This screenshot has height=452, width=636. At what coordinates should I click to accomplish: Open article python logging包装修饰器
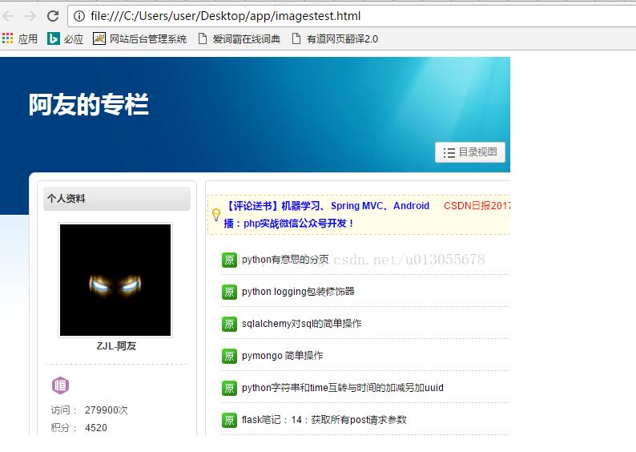tap(298, 292)
